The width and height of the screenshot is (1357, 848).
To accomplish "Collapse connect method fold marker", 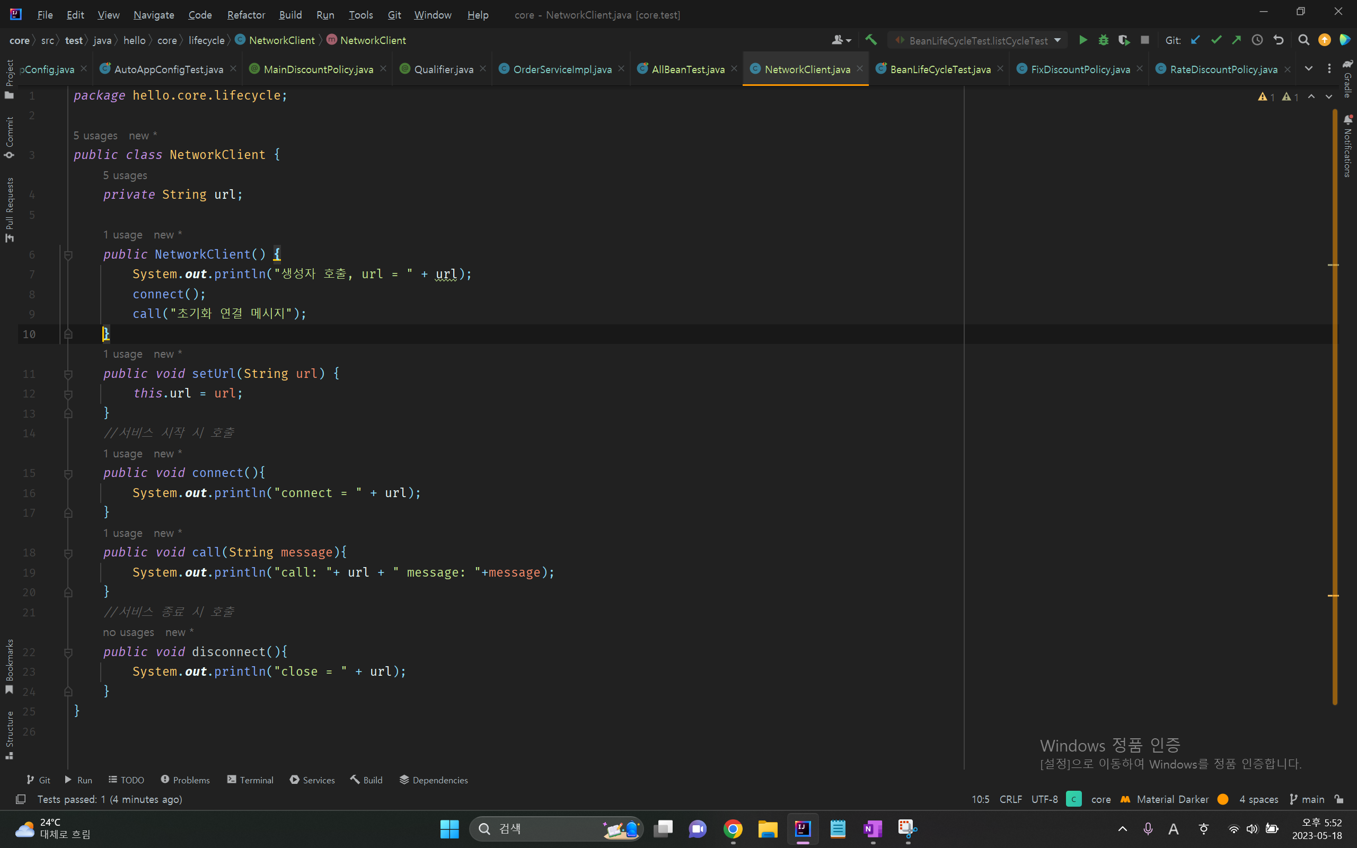I will [x=68, y=474].
